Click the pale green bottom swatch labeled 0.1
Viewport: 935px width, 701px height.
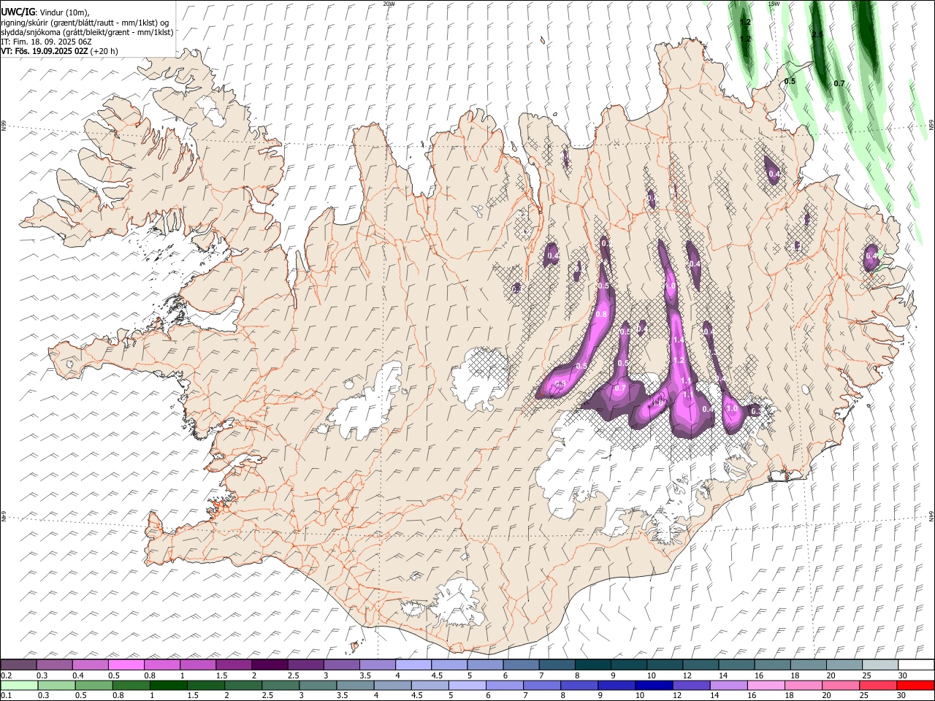coord(19,686)
